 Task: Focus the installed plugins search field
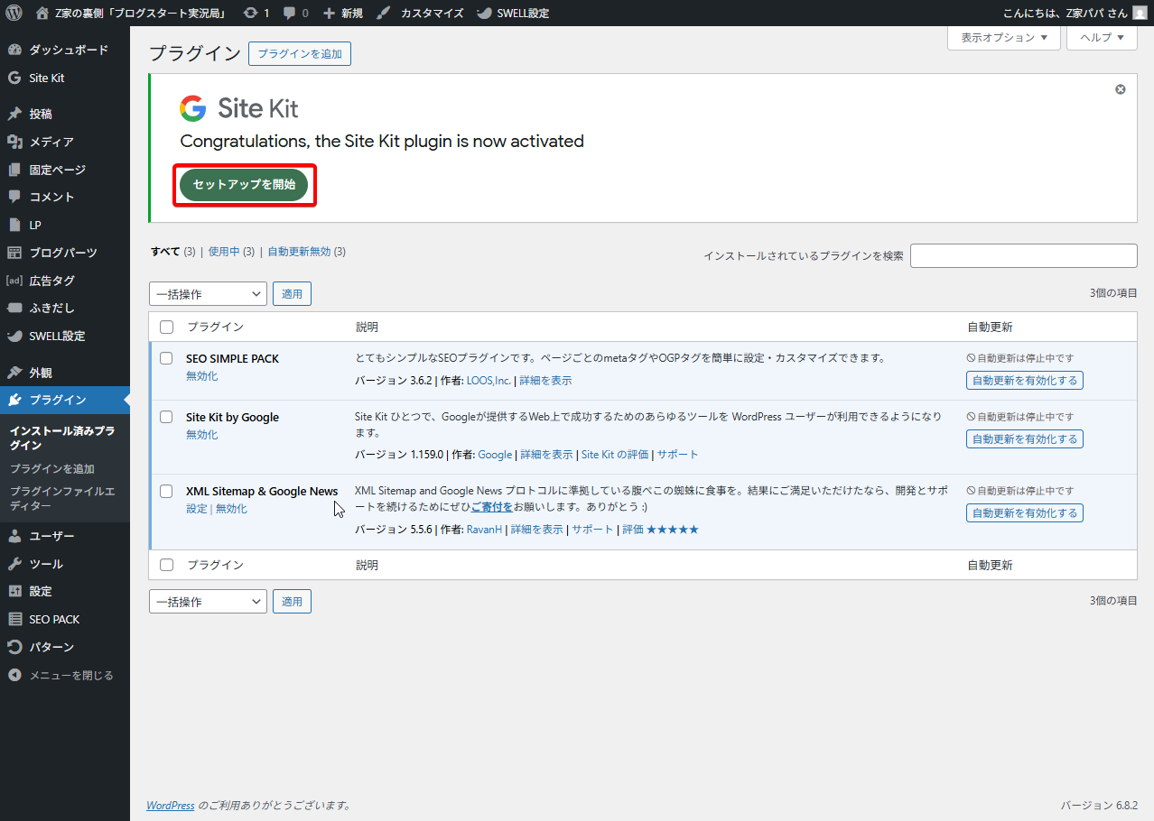(x=1024, y=256)
